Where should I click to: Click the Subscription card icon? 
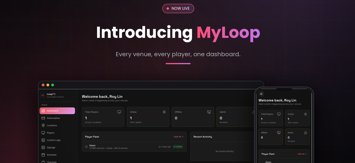[43, 118]
